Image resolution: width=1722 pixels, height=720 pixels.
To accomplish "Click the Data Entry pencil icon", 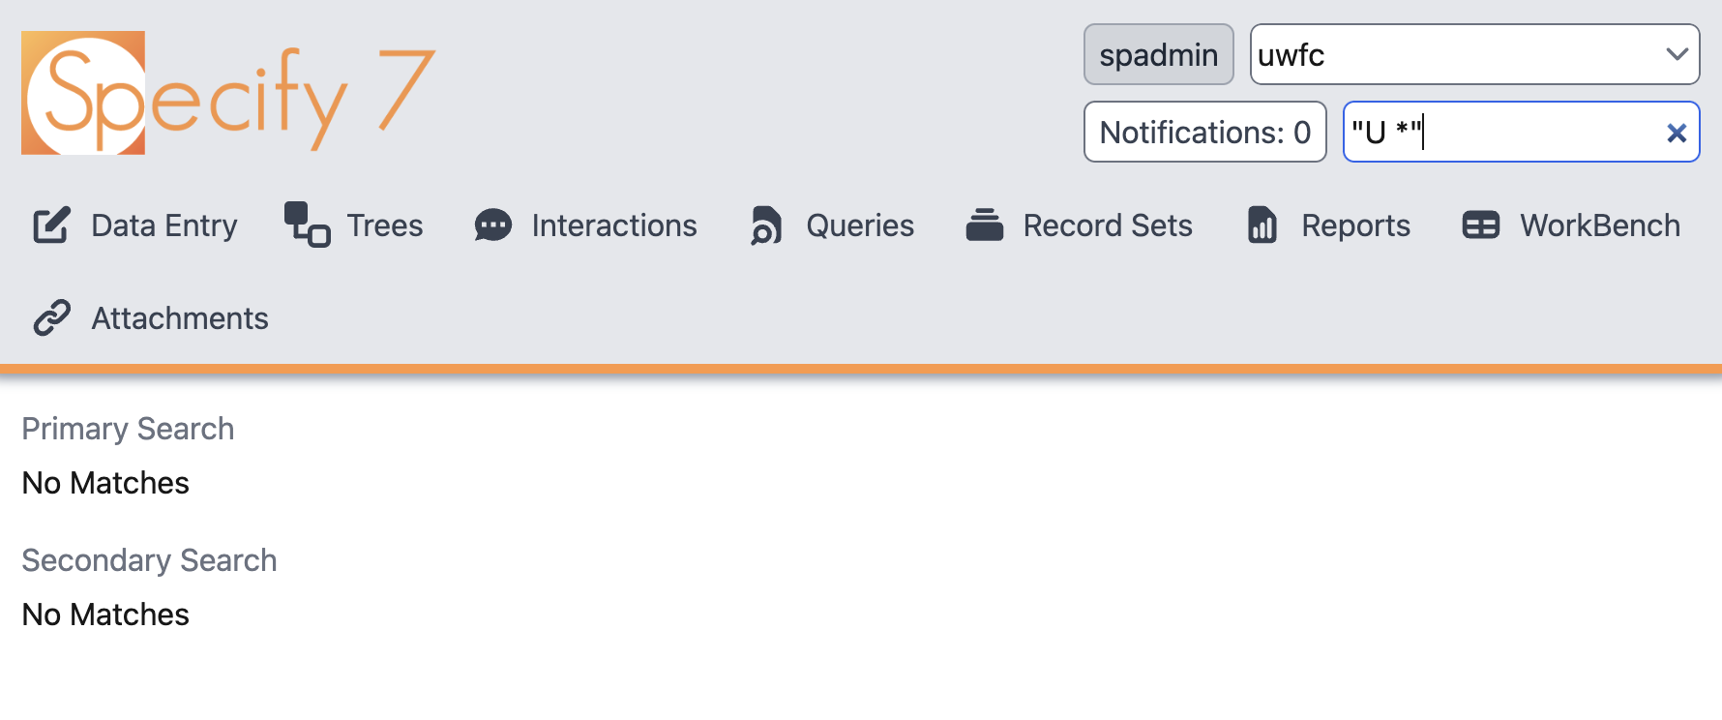I will click(50, 225).
